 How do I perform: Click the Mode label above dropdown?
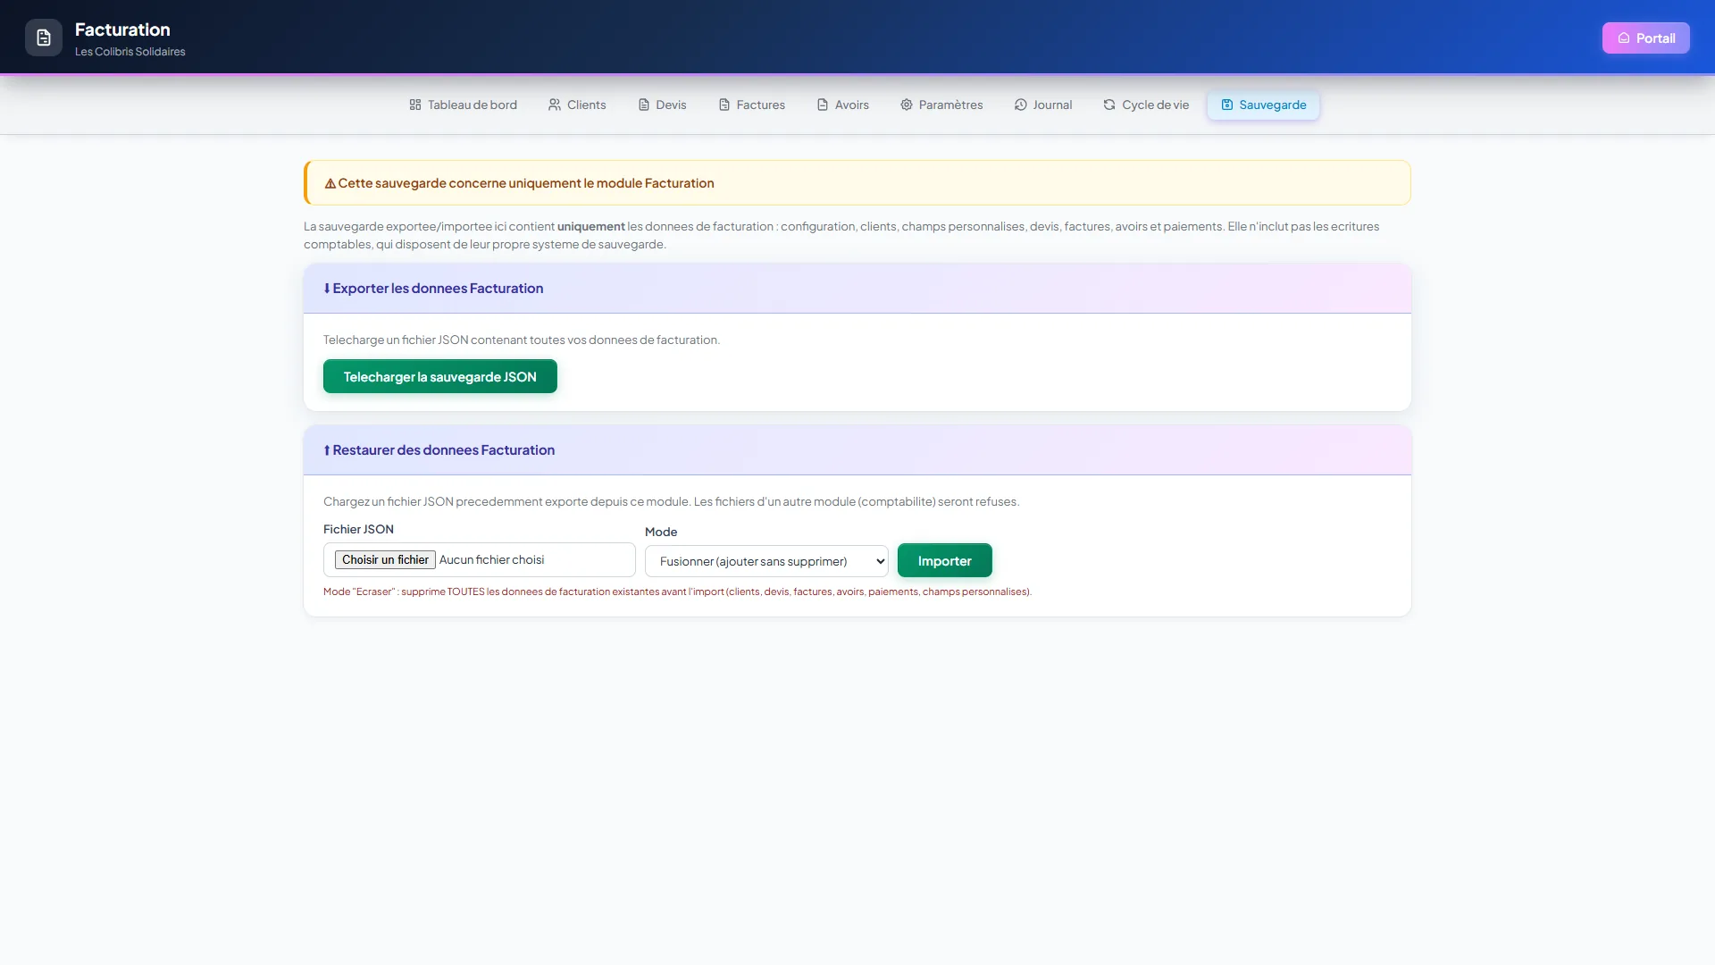[661, 532]
